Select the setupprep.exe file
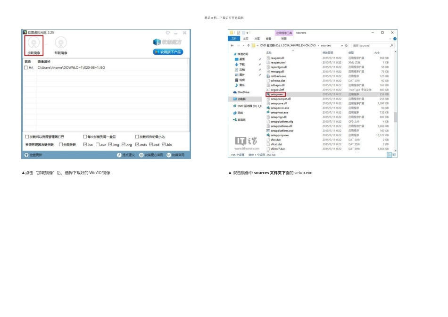The height and width of the screenshot is (317, 448). pyautogui.click(x=277, y=135)
